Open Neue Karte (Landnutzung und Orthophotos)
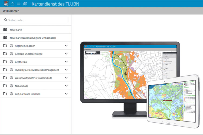 (33, 38)
